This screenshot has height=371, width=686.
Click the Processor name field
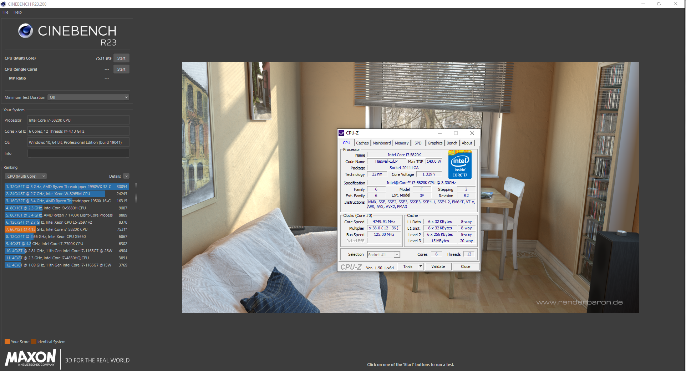tap(78, 120)
